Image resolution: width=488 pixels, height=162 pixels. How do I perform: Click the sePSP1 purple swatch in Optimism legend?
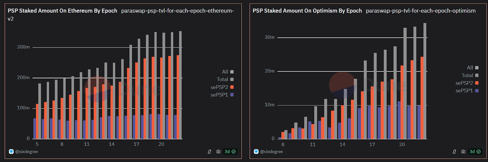click(x=477, y=91)
